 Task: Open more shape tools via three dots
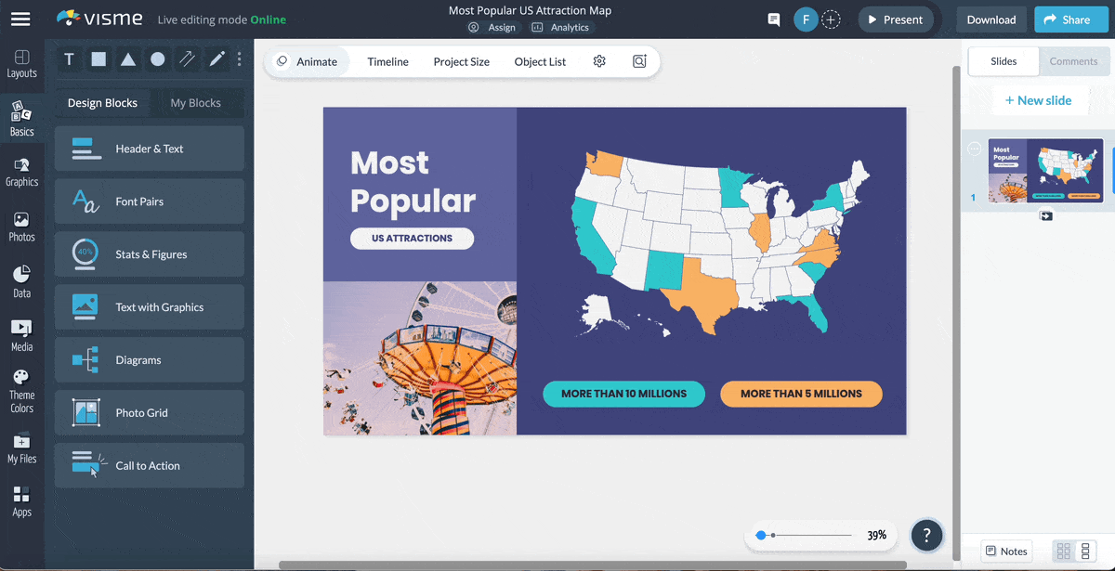pyautogui.click(x=240, y=59)
